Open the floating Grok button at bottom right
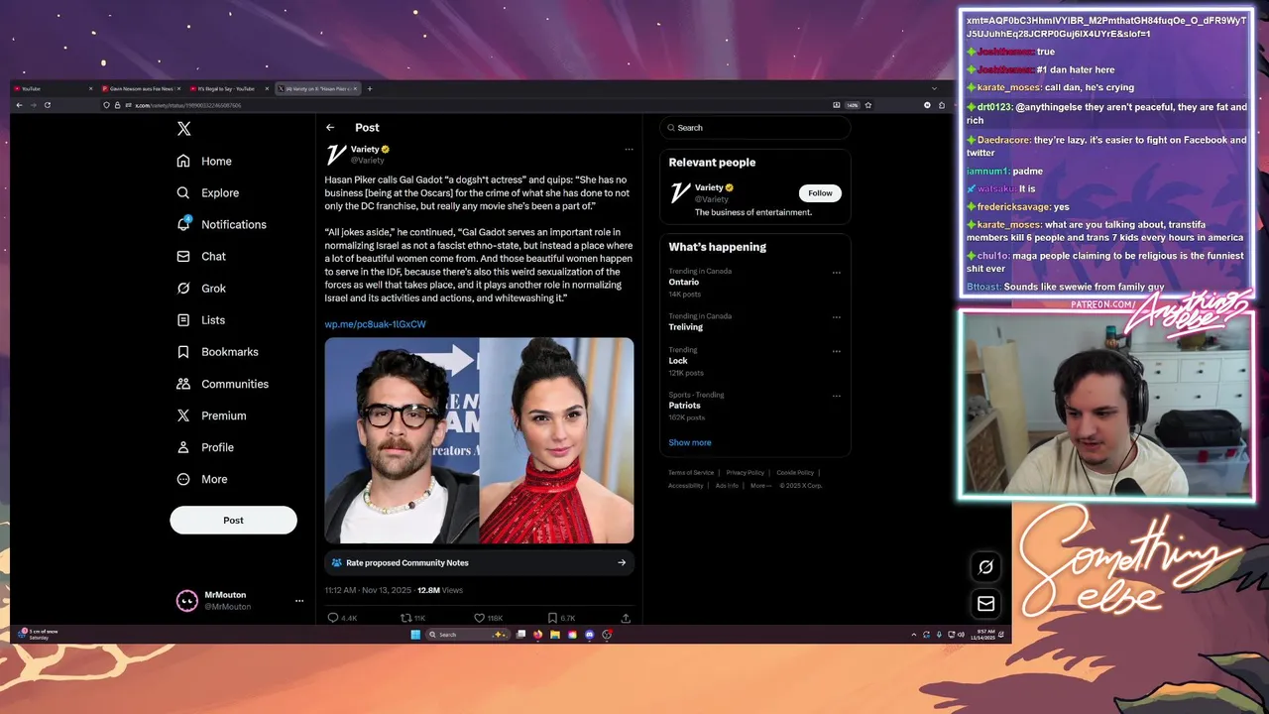 point(985,567)
